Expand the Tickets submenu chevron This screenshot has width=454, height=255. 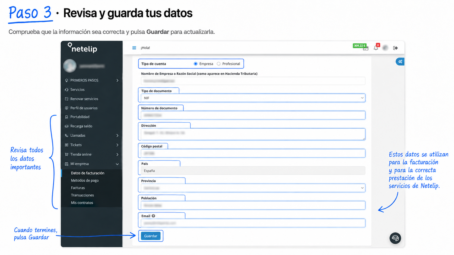pos(117,145)
